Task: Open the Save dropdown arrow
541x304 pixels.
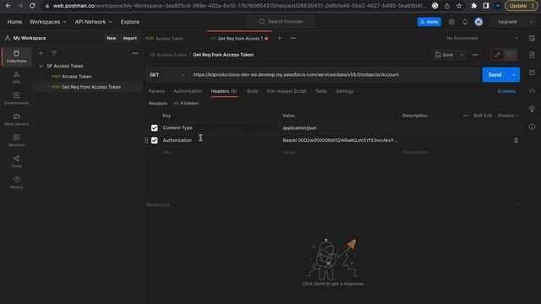Action: [462, 55]
